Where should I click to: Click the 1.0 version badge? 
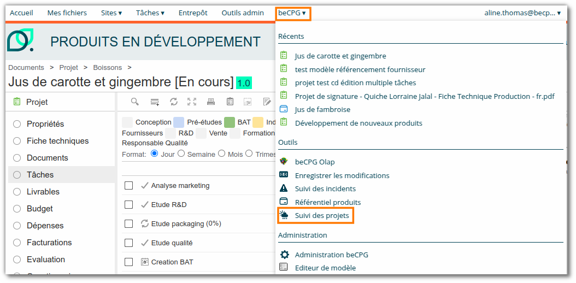244,83
